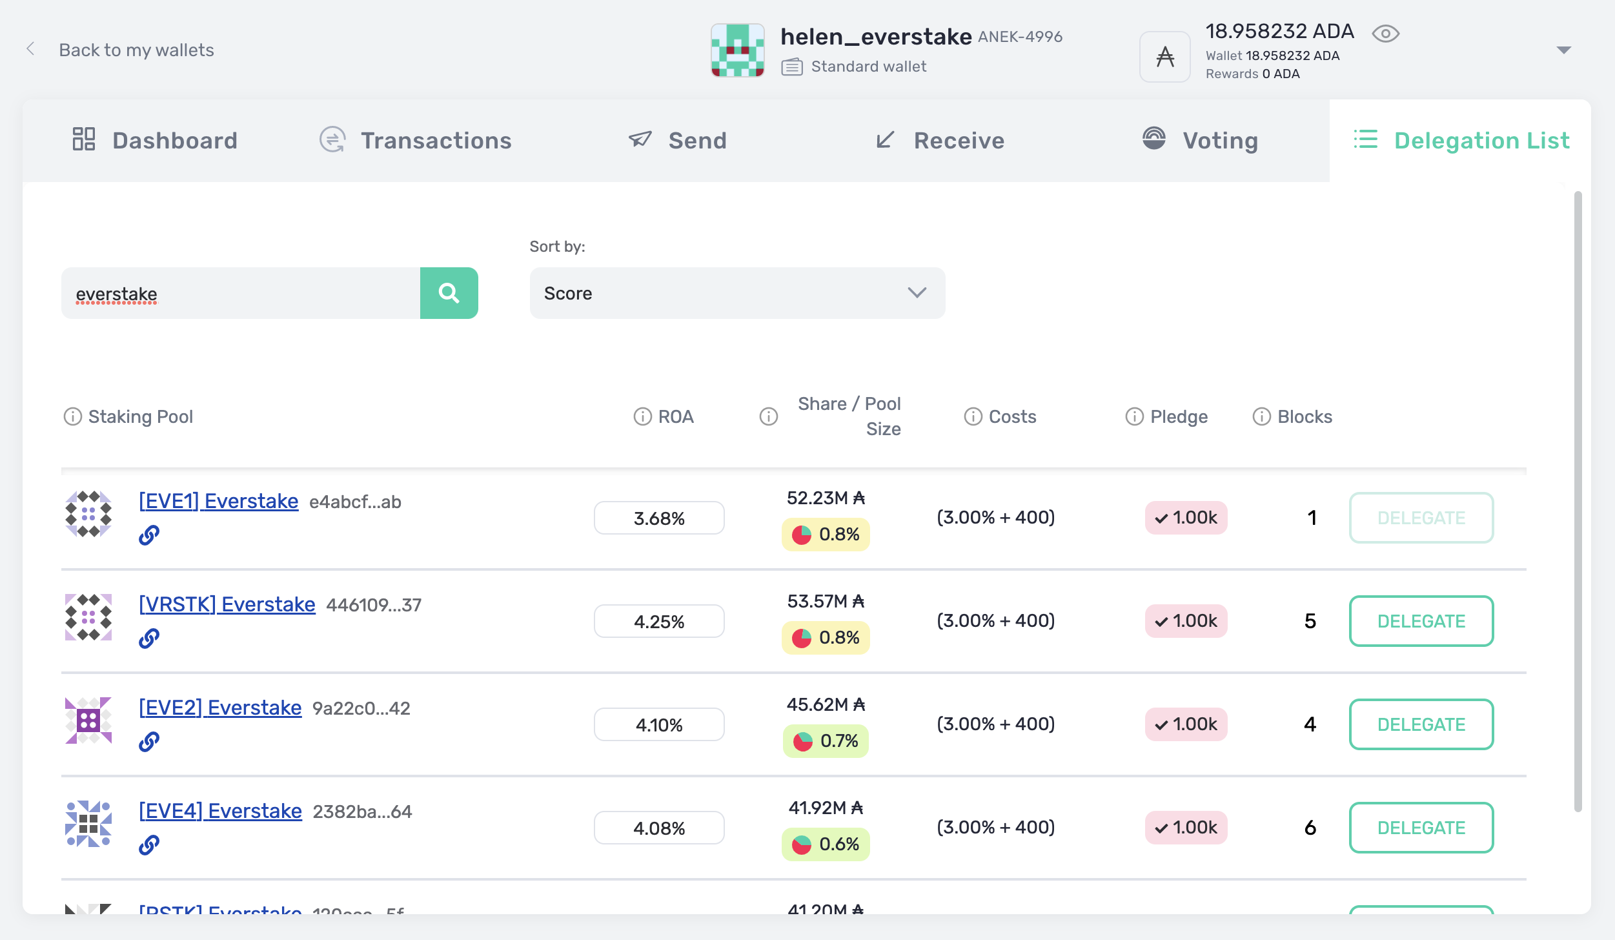Click the Pledge info icon
1615x940 pixels.
point(1134,417)
